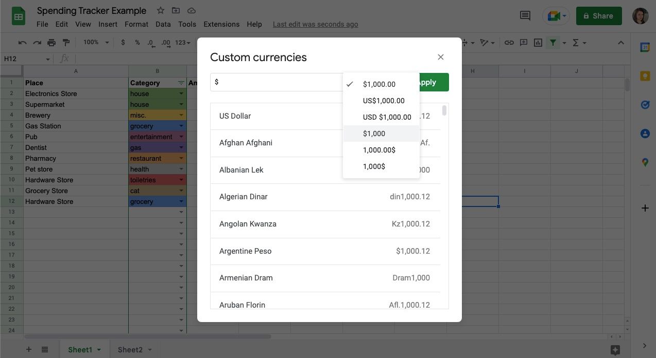Select the $1,000 currency format option
The width and height of the screenshot is (656, 358).
374,134
